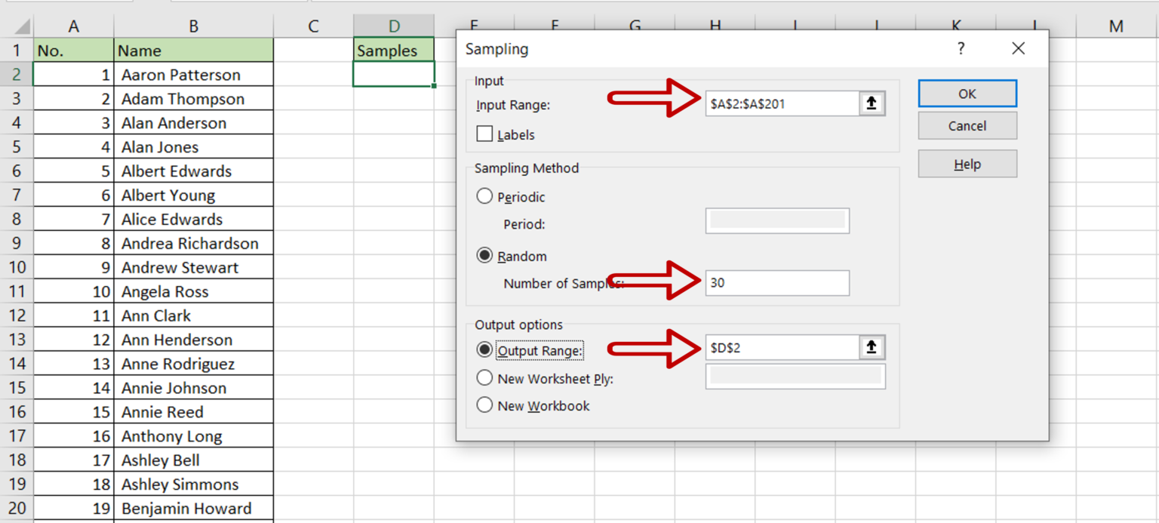Confirm sampling with the OK button
The image size is (1159, 523).
[967, 94]
